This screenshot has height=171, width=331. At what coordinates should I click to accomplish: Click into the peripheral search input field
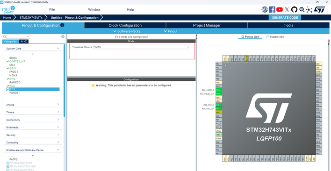[17, 36]
